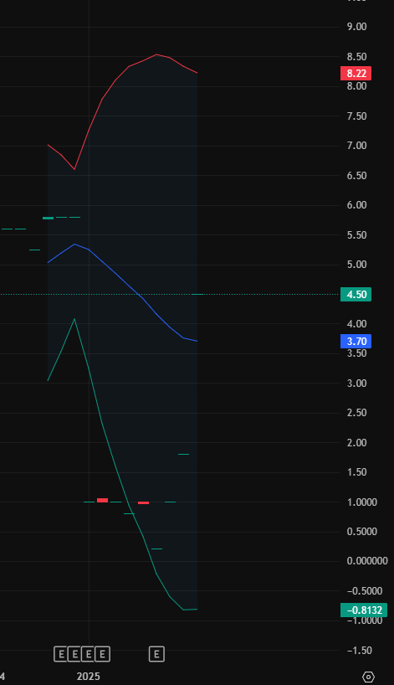Click the 2025 date axis label
This screenshot has height=685, width=394.
pyautogui.click(x=89, y=677)
